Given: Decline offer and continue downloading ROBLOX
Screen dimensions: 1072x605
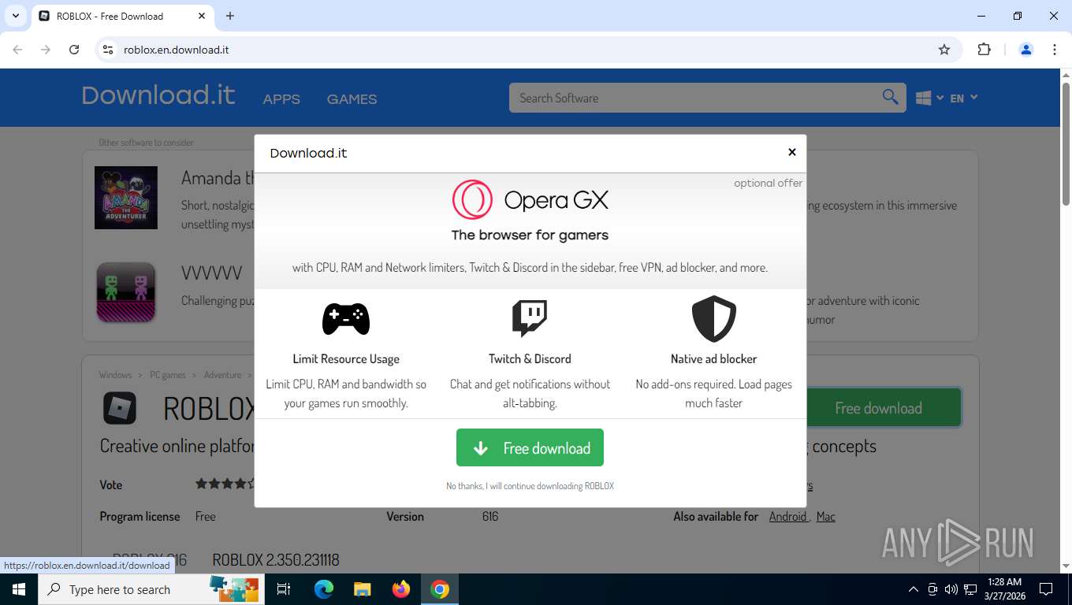Looking at the screenshot, I should (x=530, y=486).
